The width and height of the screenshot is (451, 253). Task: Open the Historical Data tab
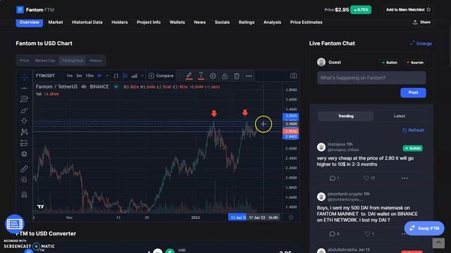(x=87, y=22)
